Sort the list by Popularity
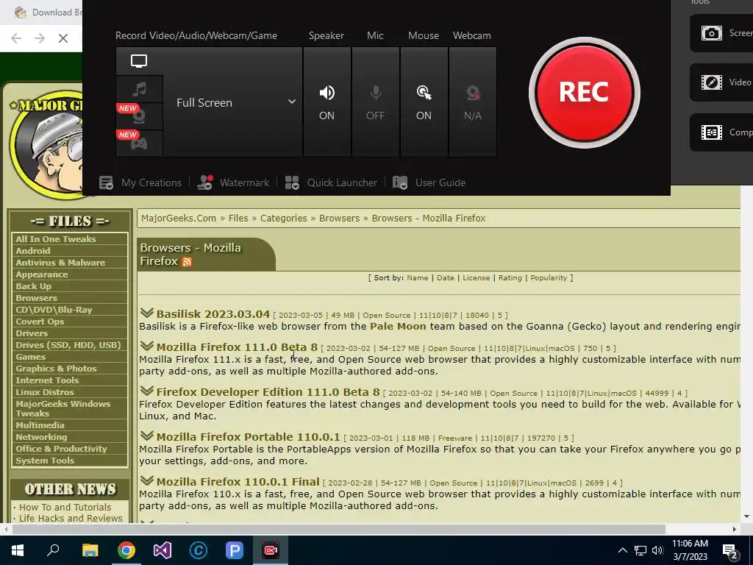Screen dimensions: 753x565 [549, 277]
